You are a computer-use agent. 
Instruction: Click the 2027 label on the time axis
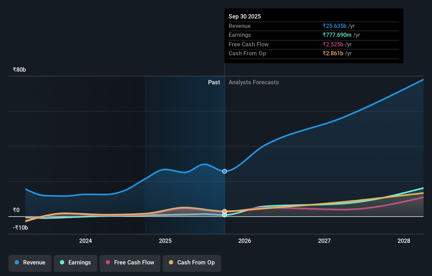tap(324, 241)
